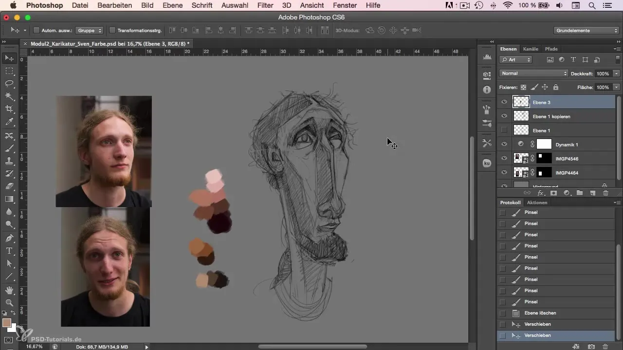Viewport: 623px width, 350px height.
Task: Select the Brush tool
Action: 9,148
